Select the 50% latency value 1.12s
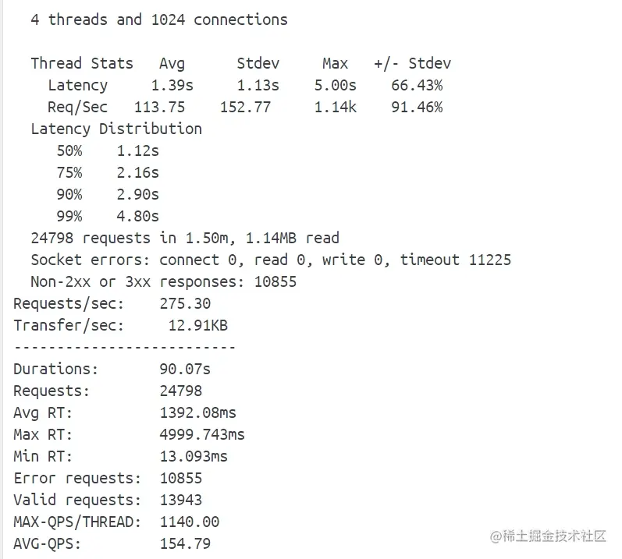 137,151
